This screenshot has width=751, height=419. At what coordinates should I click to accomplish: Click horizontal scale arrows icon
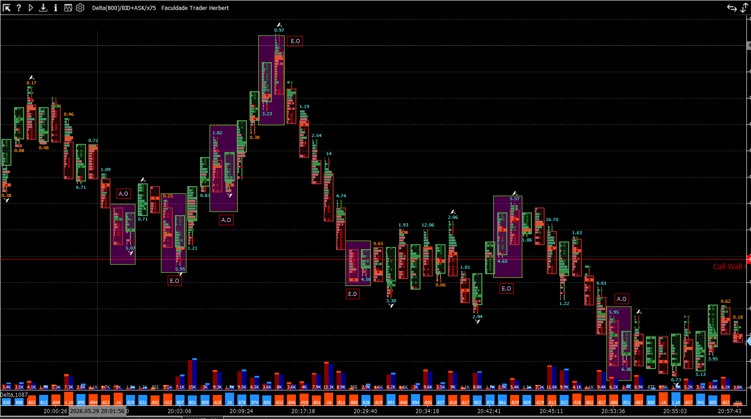(732, 8)
